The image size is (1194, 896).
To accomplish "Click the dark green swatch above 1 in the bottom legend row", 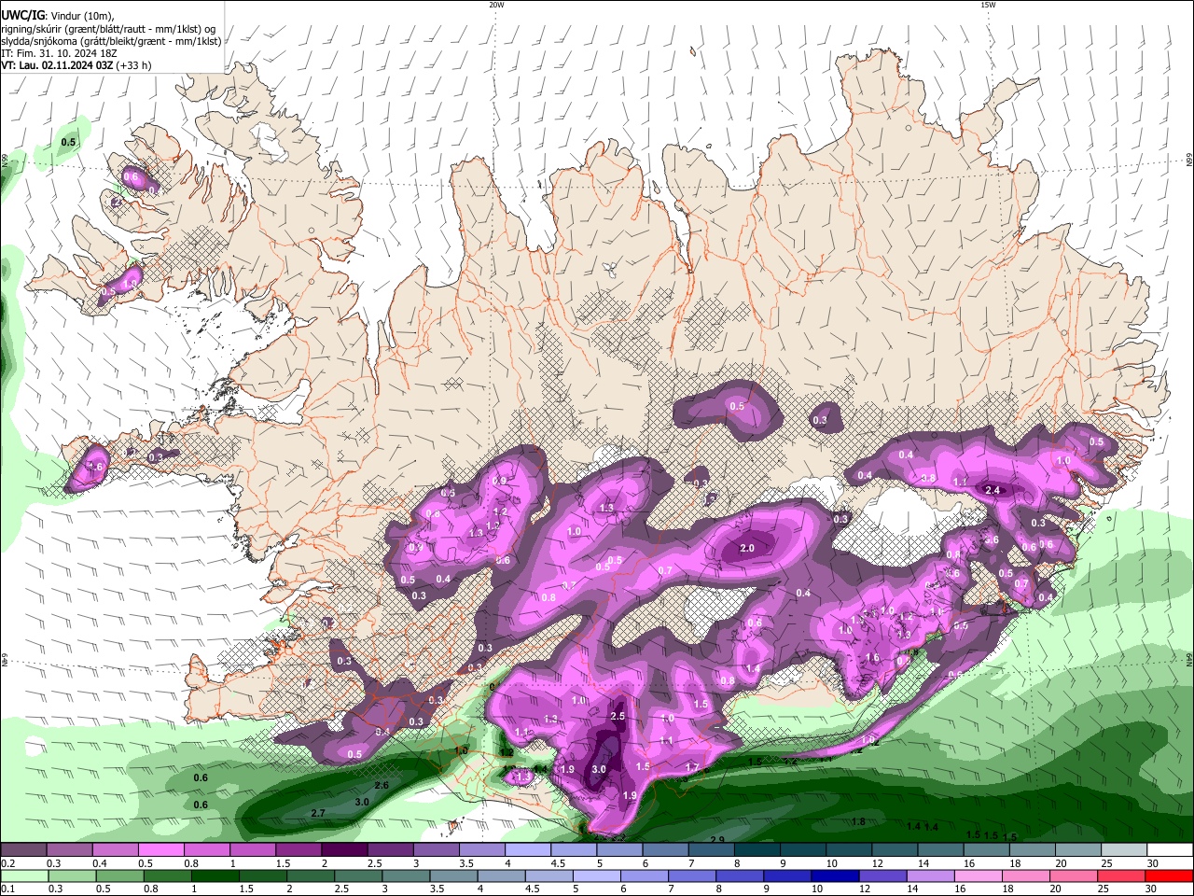I will pyautogui.click(x=216, y=876).
